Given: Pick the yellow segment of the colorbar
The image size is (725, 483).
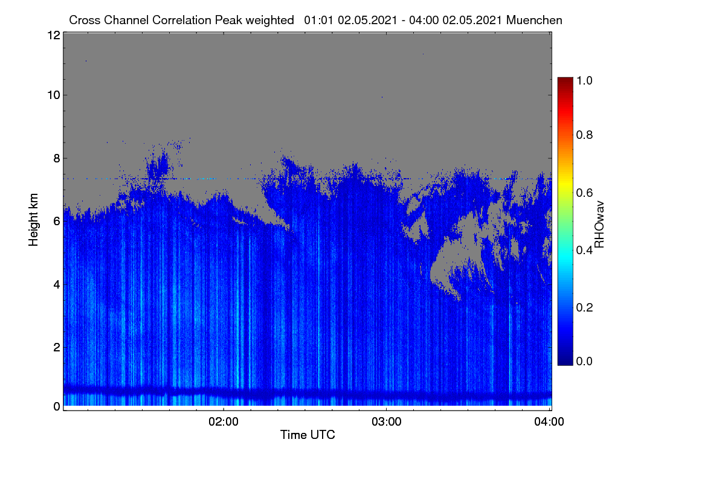Looking at the screenshot, I should pyautogui.click(x=565, y=184).
